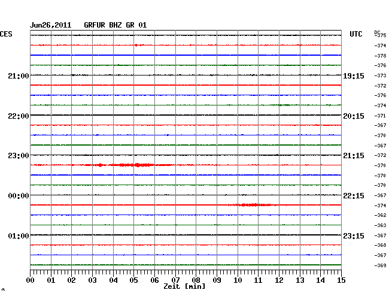This screenshot has width=389, height=296.
Task: Click minute tick label '07' on time axis
Action: click(175, 280)
